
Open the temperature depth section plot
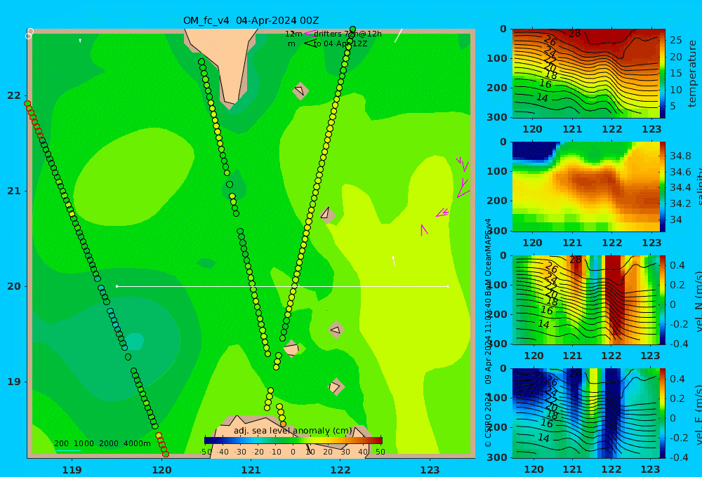point(585,74)
